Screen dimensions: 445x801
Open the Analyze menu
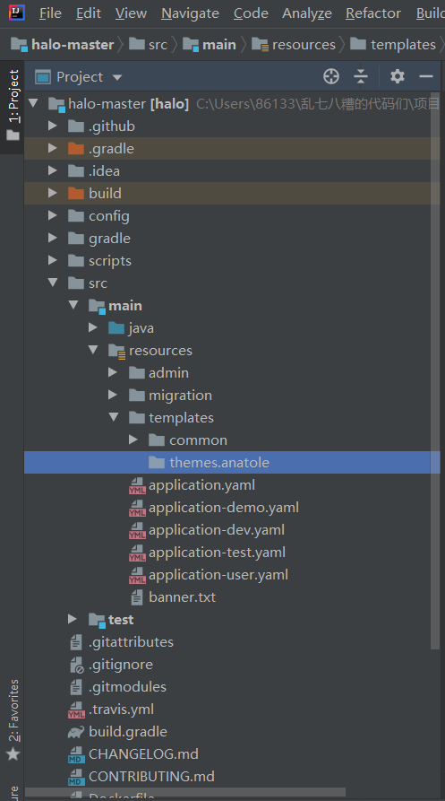307,13
